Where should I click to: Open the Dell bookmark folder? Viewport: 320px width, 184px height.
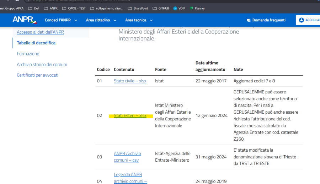pyautogui.click(x=34, y=8)
